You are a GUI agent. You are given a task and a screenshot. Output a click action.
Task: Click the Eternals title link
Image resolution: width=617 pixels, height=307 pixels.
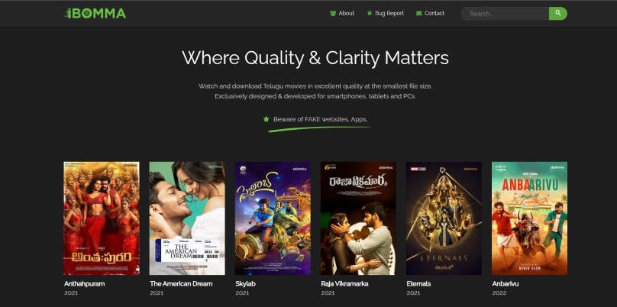[418, 284]
